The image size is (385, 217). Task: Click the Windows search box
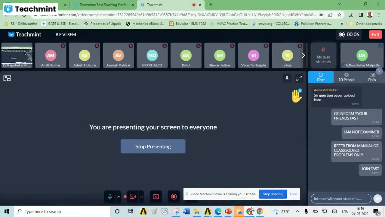point(62,212)
